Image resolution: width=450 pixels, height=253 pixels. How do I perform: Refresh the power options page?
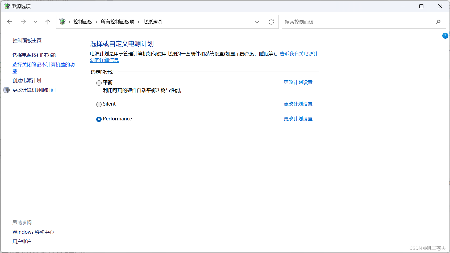click(x=271, y=22)
